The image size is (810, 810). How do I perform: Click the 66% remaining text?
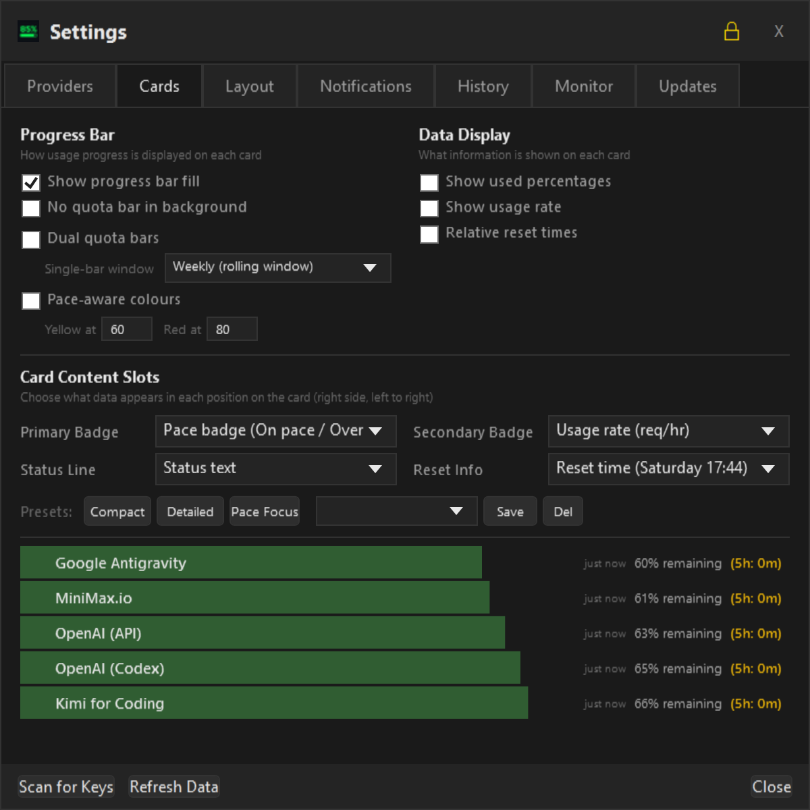tap(678, 704)
